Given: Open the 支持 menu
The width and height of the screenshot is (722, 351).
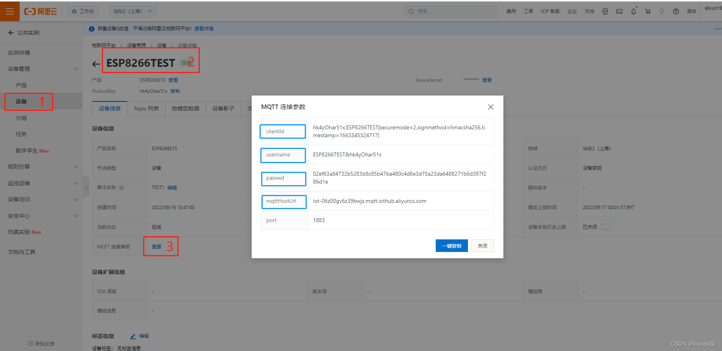Looking at the screenshot, I should coord(589,11).
